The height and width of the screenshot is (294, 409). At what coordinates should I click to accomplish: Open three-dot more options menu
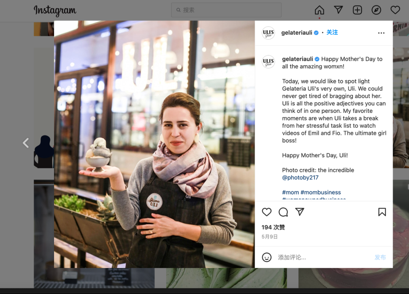[381, 33]
